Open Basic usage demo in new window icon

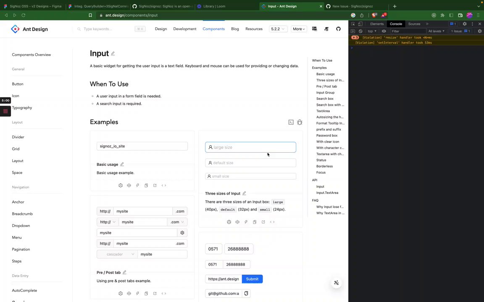pos(155,185)
